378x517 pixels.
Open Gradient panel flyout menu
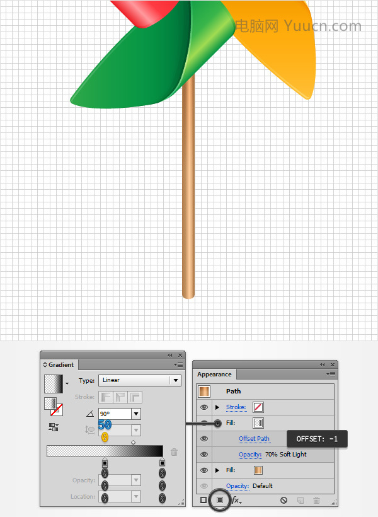[x=178, y=364]
